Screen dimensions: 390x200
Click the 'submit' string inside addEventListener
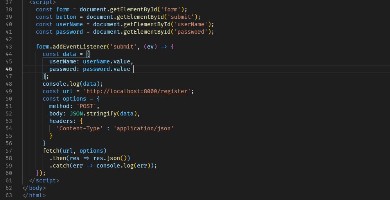click(x=123, y=47)
